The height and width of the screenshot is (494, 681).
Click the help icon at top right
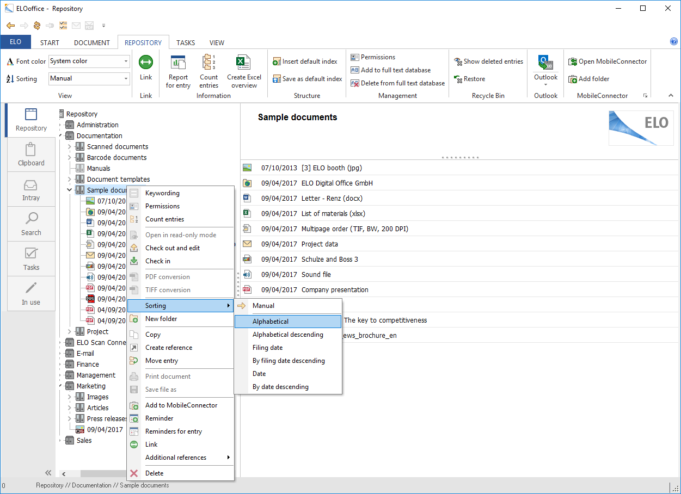click(674, 41)
